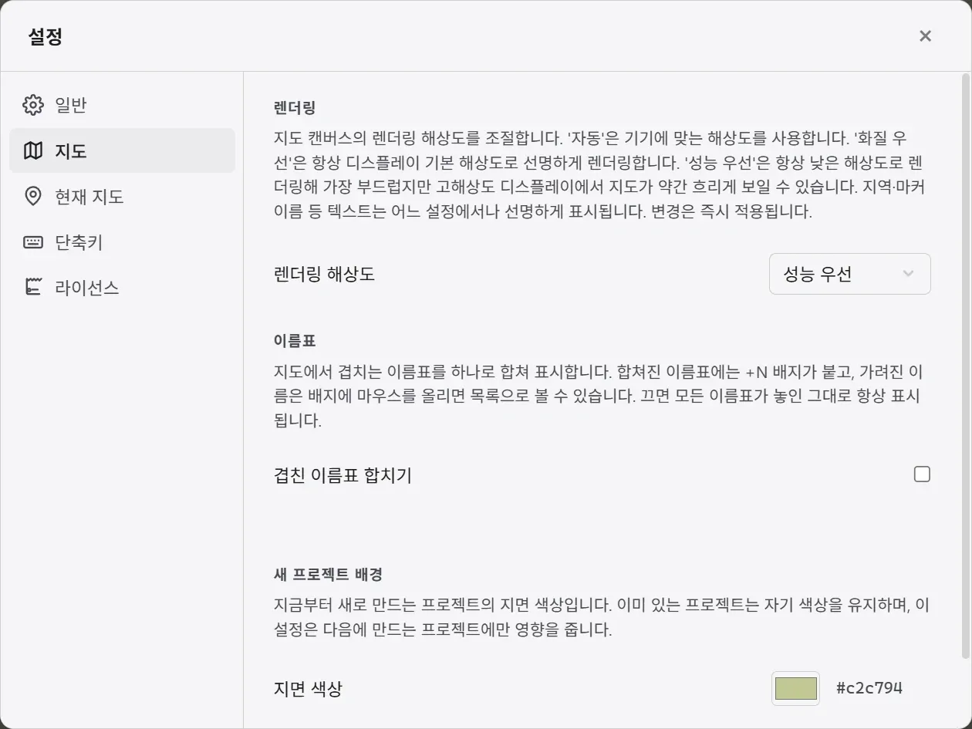
Task: Open the 단축키 settings section
Action: (x=122, y=242)
